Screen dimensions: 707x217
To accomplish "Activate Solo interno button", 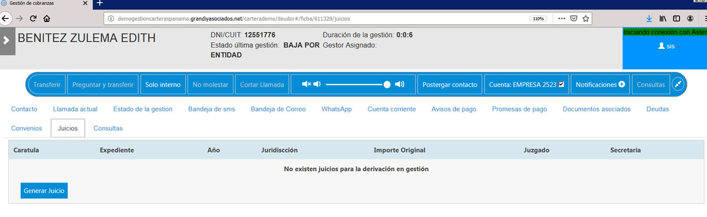I will (163, 85).
